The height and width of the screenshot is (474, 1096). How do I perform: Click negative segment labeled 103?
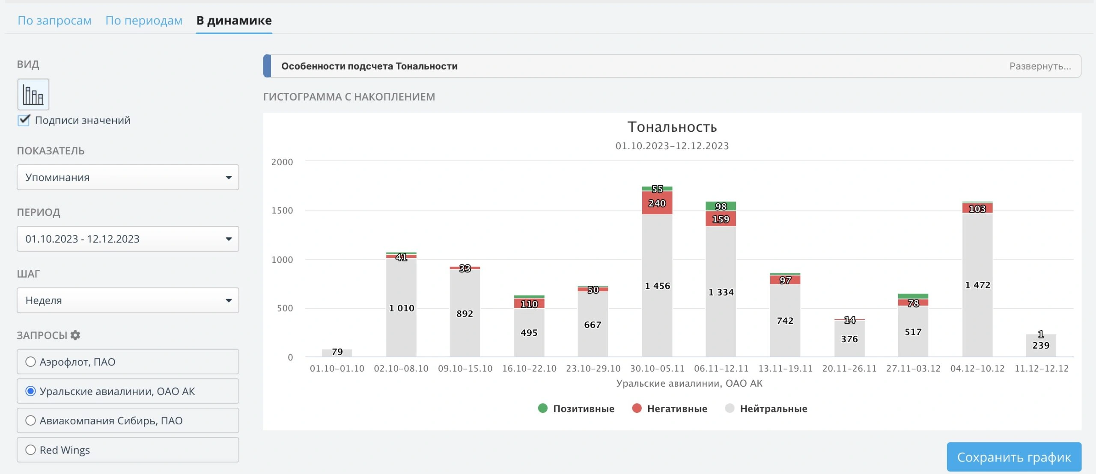click(x=977, y=208)
